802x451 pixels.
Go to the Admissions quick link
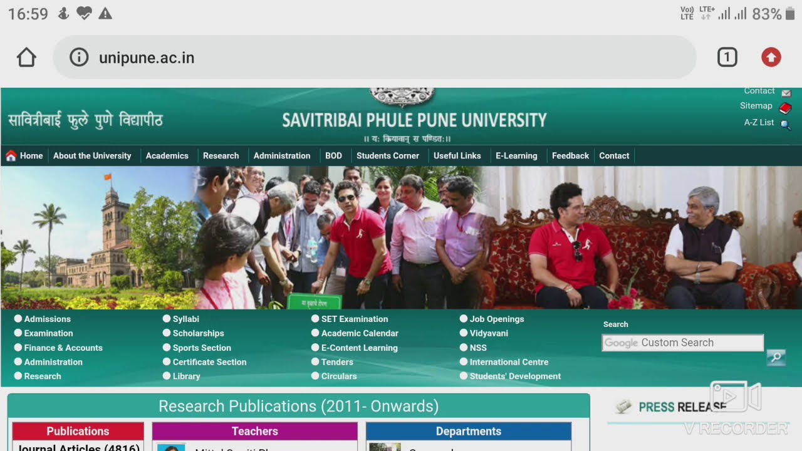(x=48, y=319)
